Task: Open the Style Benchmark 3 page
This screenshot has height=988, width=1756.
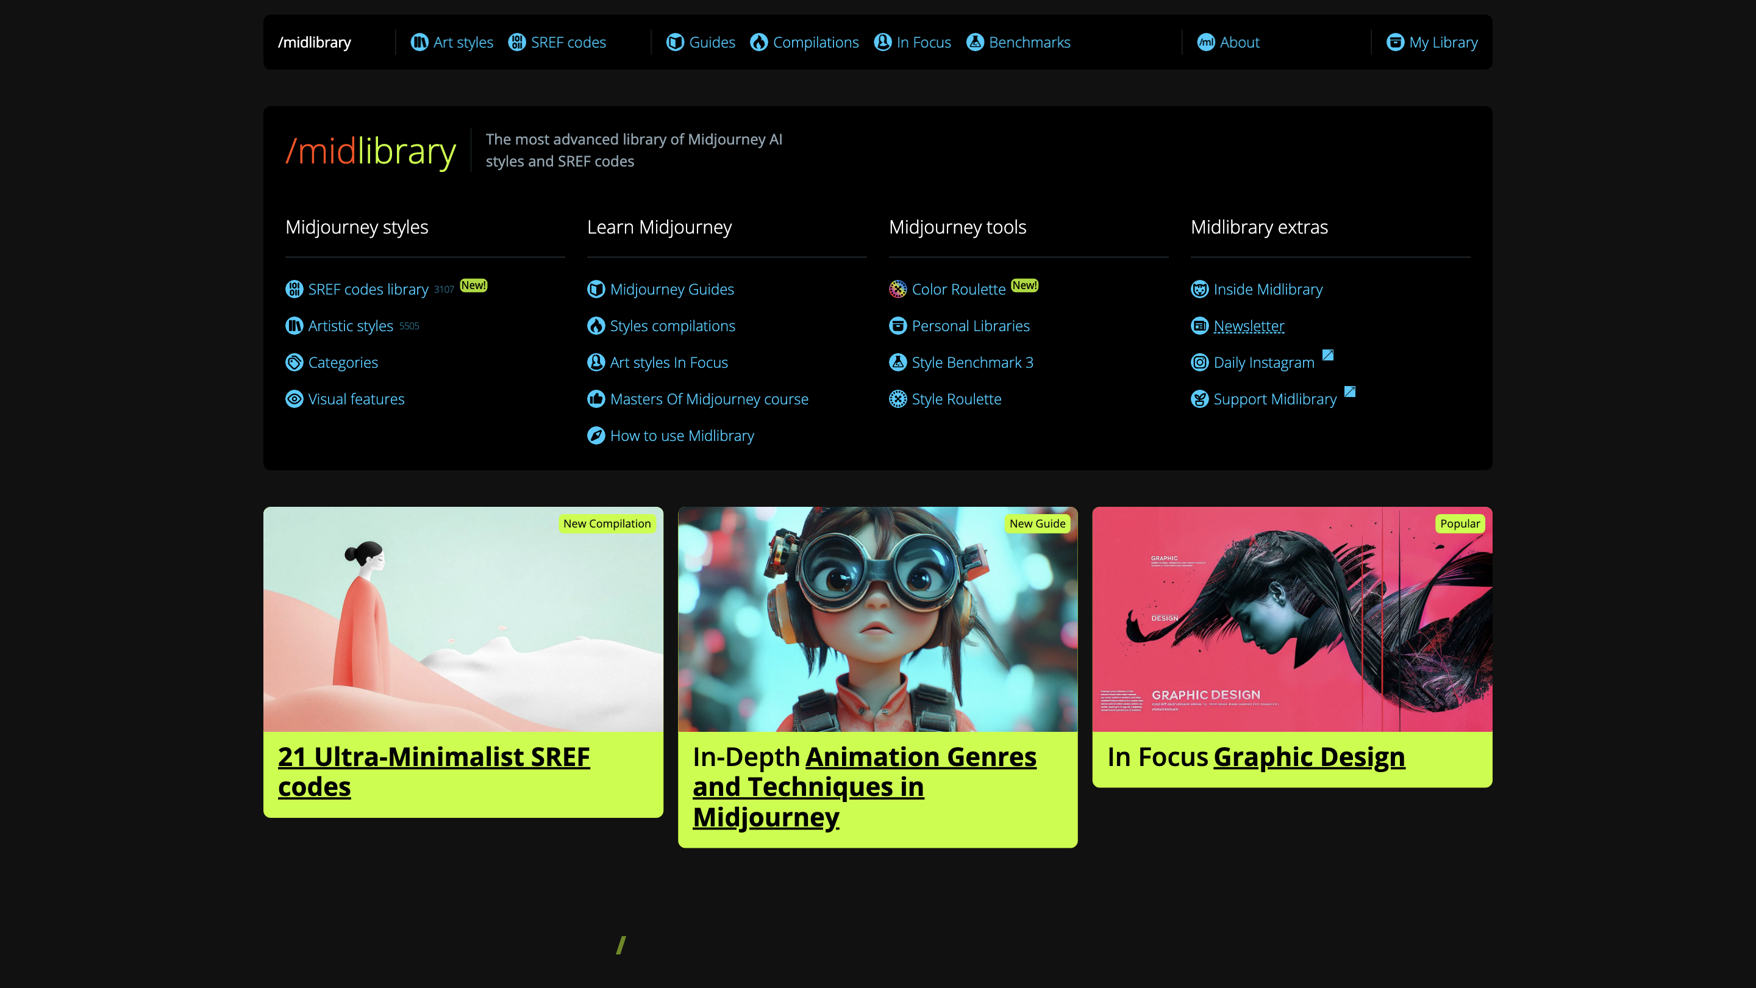Action: coord(972,362)
